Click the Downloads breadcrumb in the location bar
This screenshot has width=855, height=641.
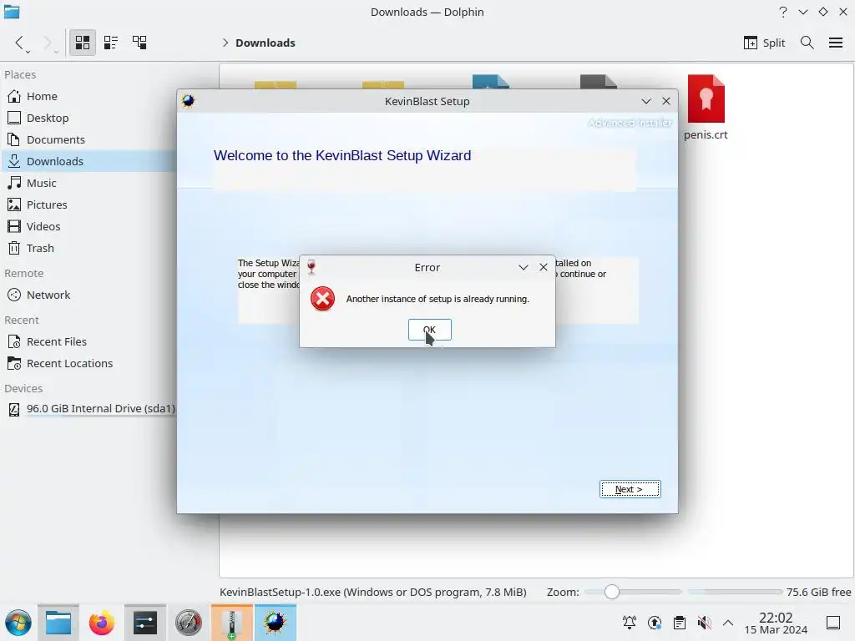[x=265, y=43]
